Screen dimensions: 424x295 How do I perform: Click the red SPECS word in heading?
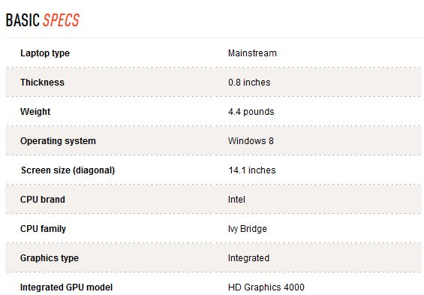click(x=61, y=20)
